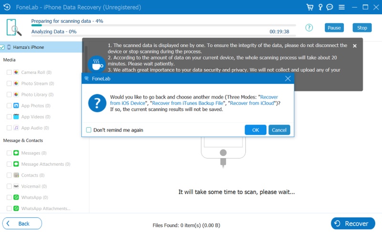
Task: Check the WhatsApp checkbox
Action: tap(9, 197)
